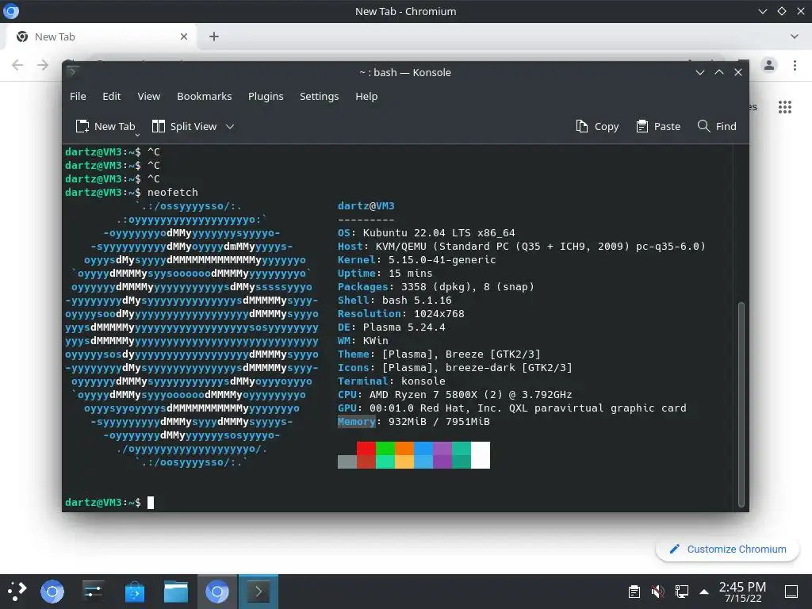Click the highlighted Memory label in terminal
Screen dimensions: 812x609
click(356, 422)
